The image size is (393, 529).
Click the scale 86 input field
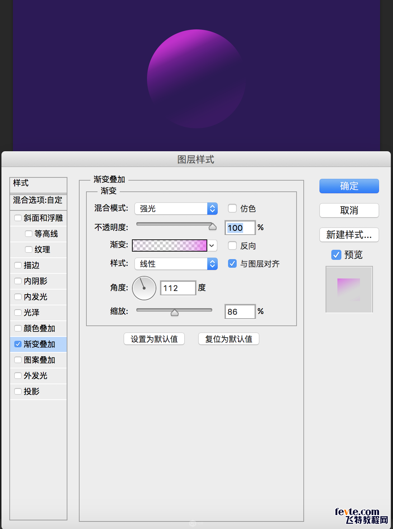pos(240,311)
